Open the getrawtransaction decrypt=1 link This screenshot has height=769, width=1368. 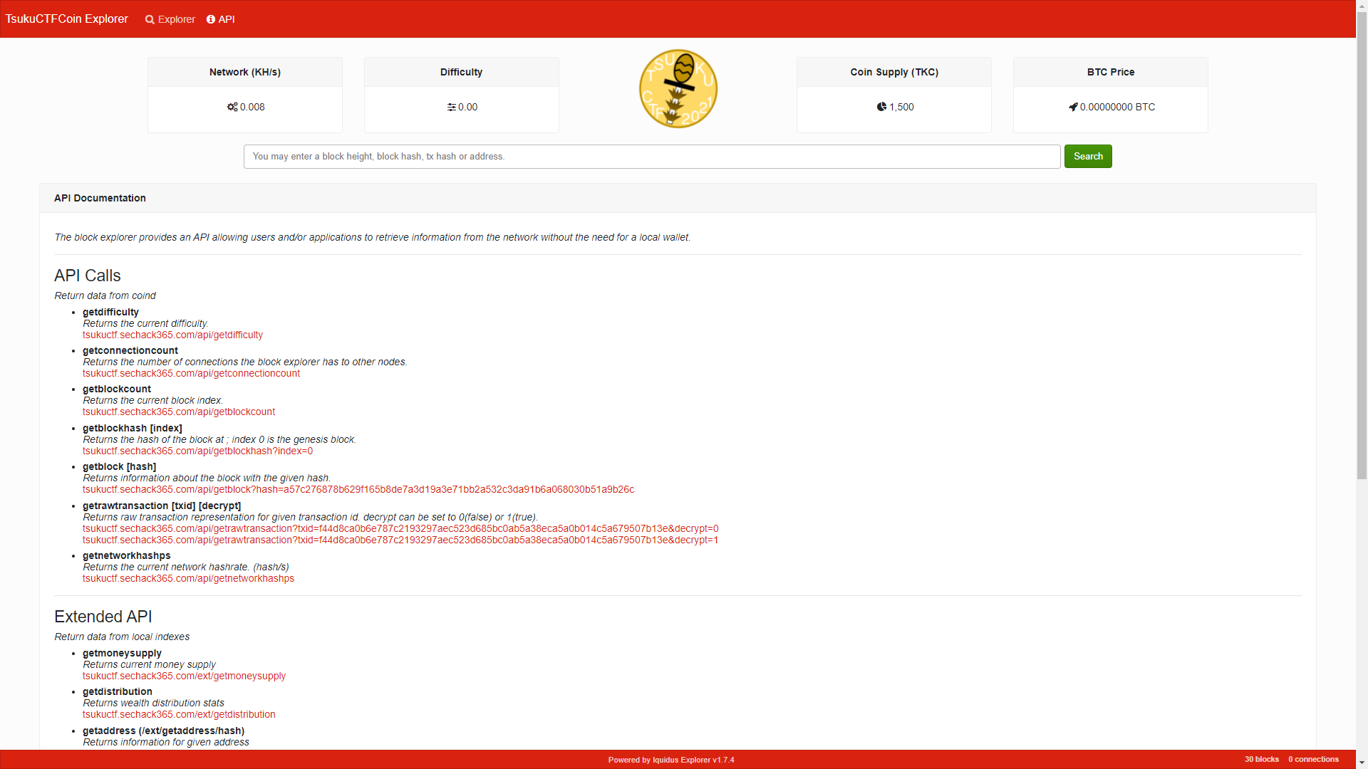point(400,540)
